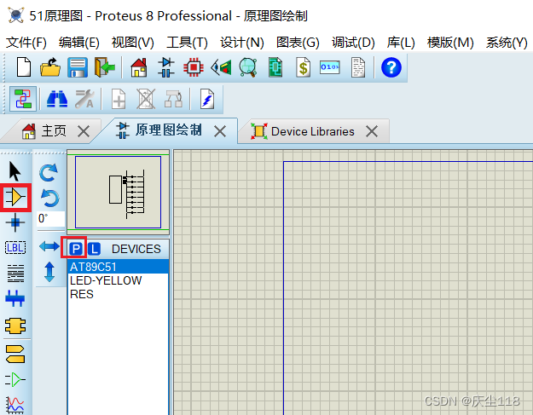This screenshot has height=415, width=533.
Task: Exit to parent sheet icon
Action: click(173, 99)
